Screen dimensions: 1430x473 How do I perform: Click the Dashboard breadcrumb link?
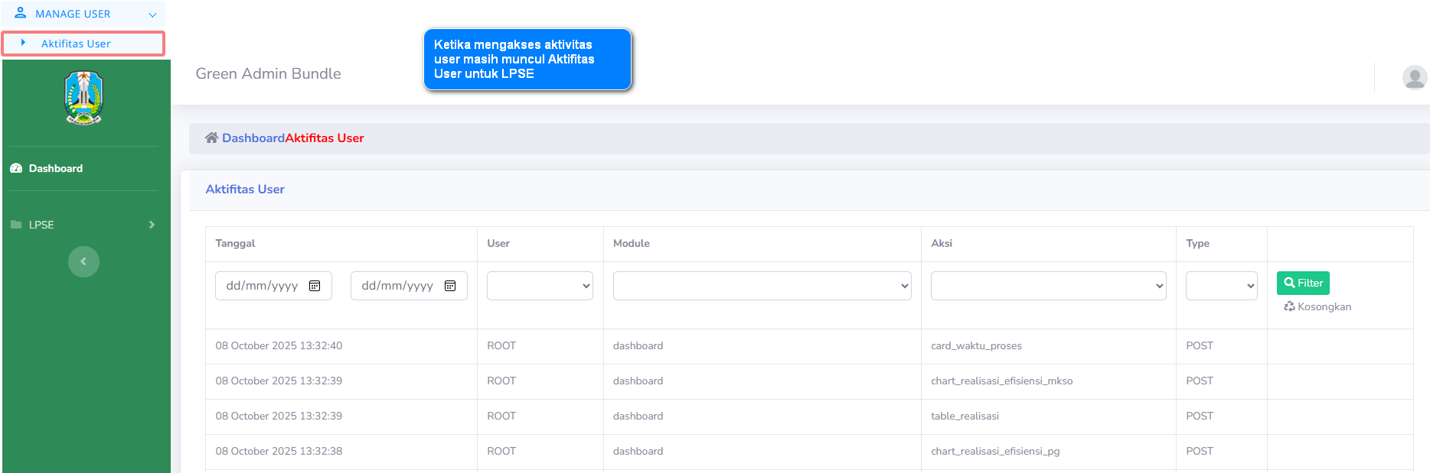[x=253, y=138]
